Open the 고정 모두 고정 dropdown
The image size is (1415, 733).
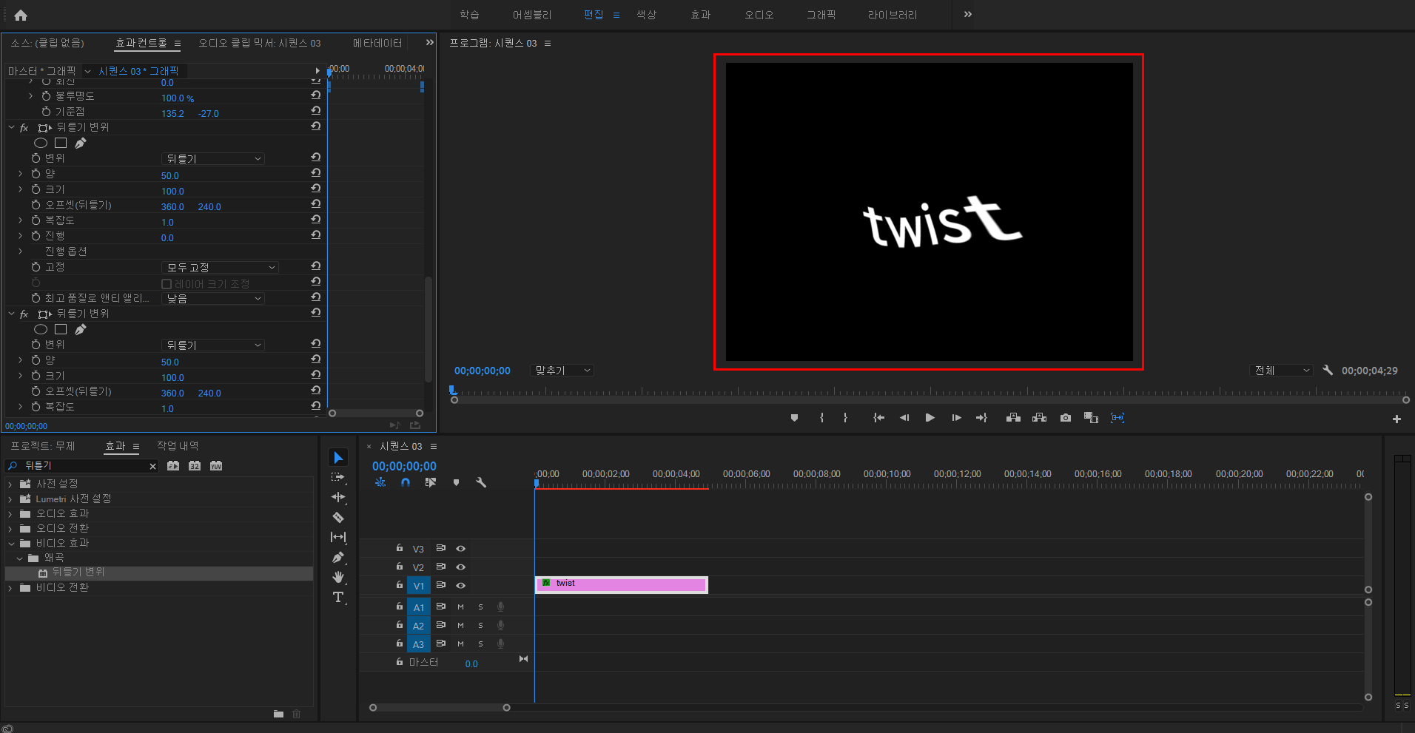click(x=220, y=267)
